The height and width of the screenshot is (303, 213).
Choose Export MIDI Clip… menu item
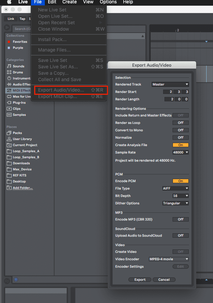click(69, 96)
